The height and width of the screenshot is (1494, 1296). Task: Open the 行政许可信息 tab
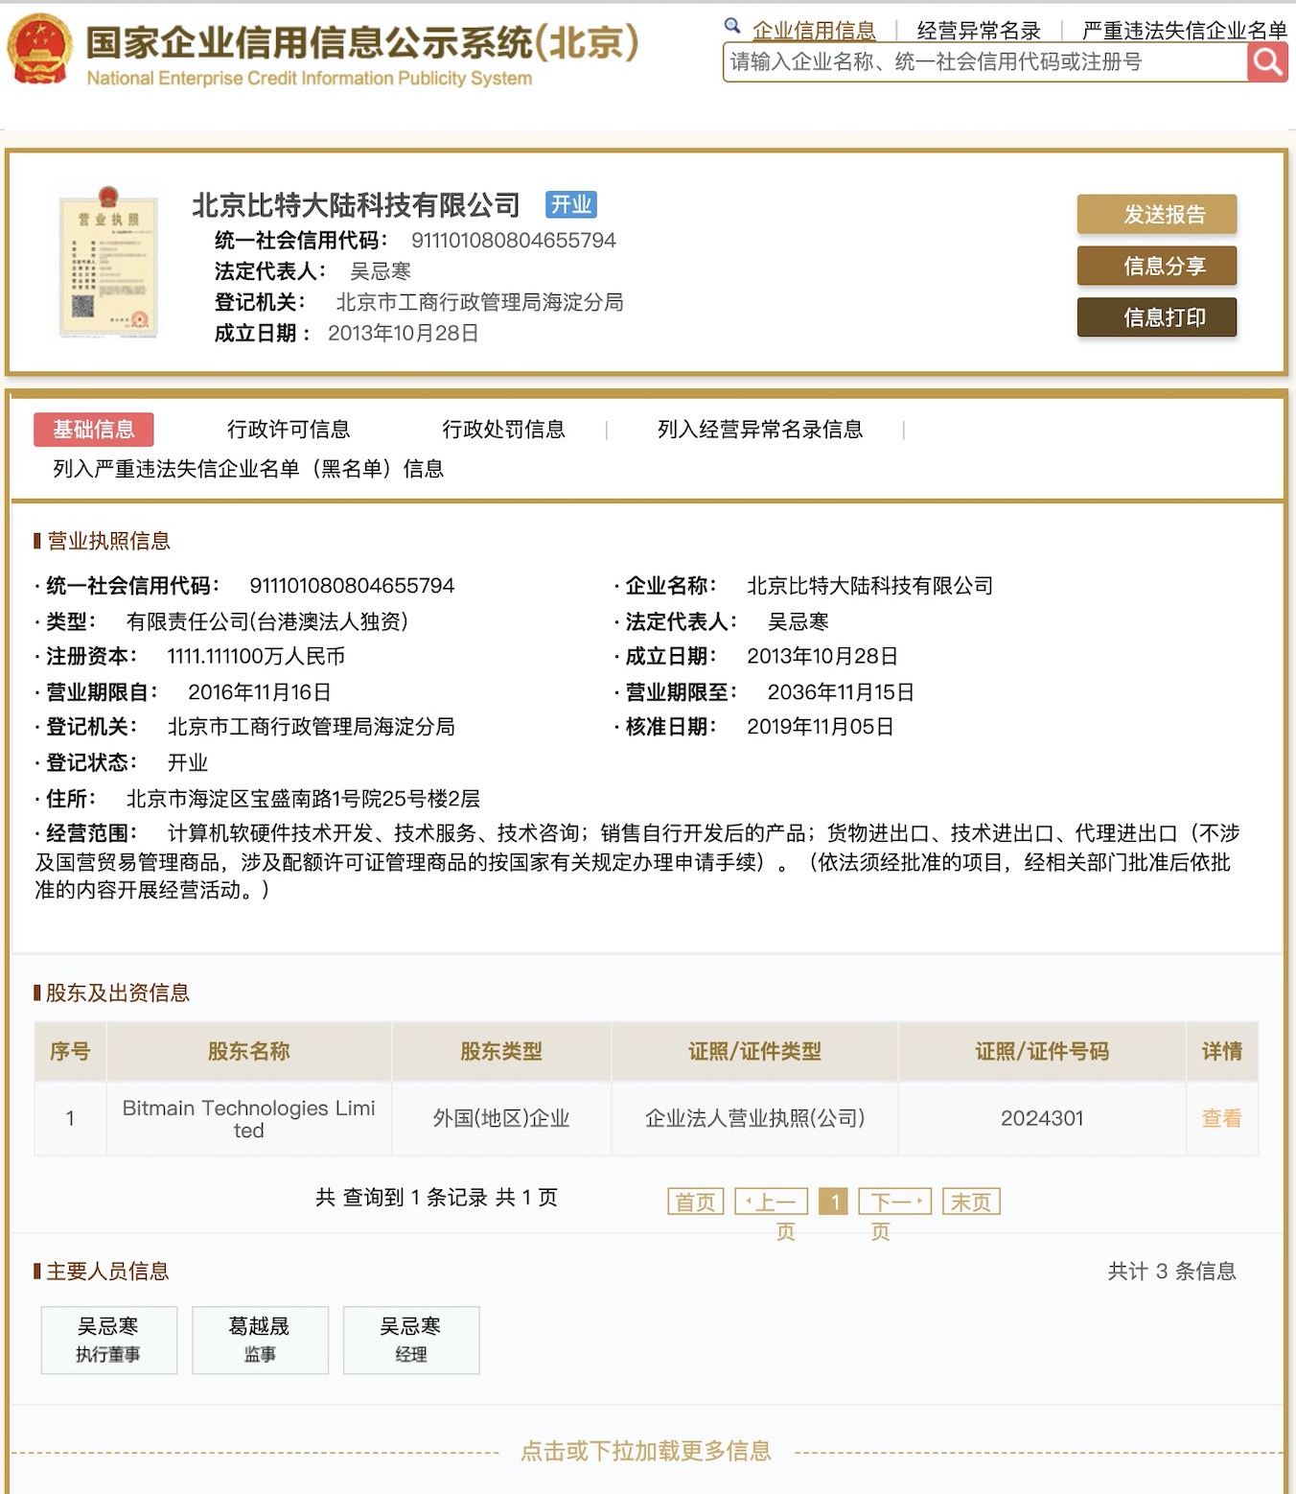[289, 429]
